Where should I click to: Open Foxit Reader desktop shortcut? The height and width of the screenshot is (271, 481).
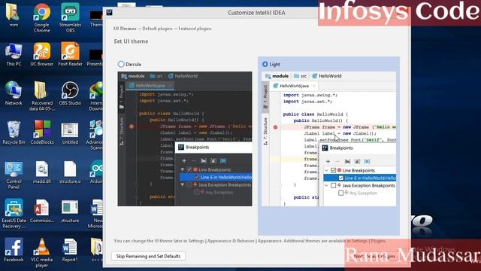pos(70,55)
